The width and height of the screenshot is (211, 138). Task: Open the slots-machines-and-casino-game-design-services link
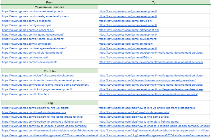pos(147,80)
